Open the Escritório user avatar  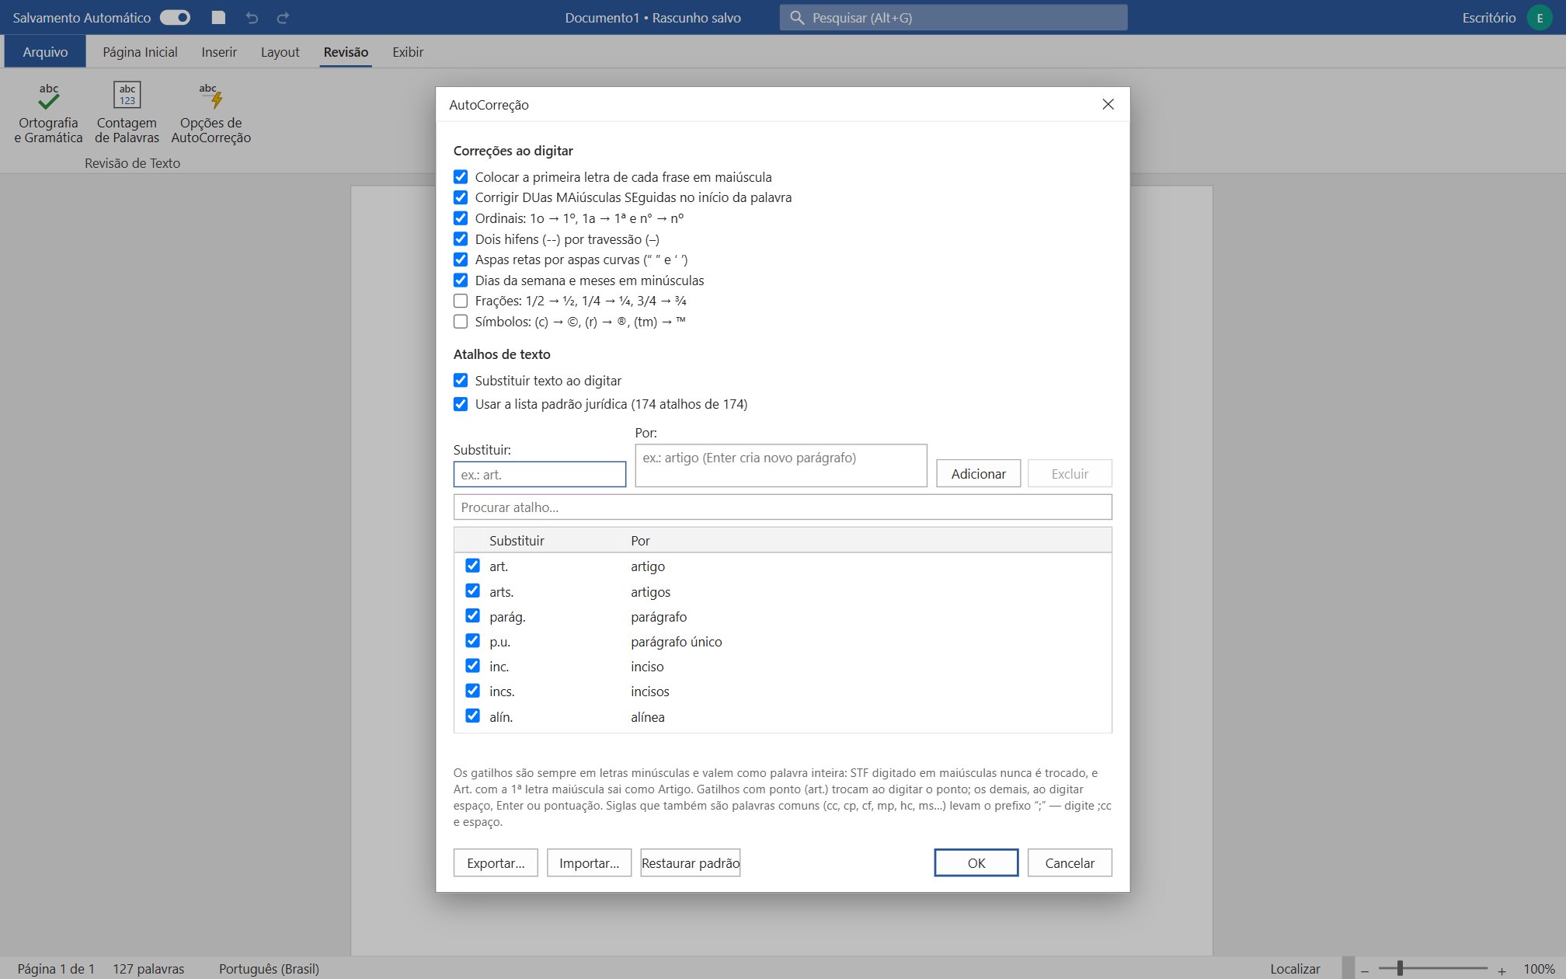pyautogui.click(x=1539, y=17)
